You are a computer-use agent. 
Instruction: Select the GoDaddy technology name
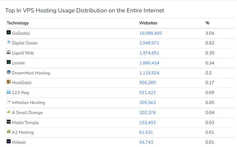point(21,33)
